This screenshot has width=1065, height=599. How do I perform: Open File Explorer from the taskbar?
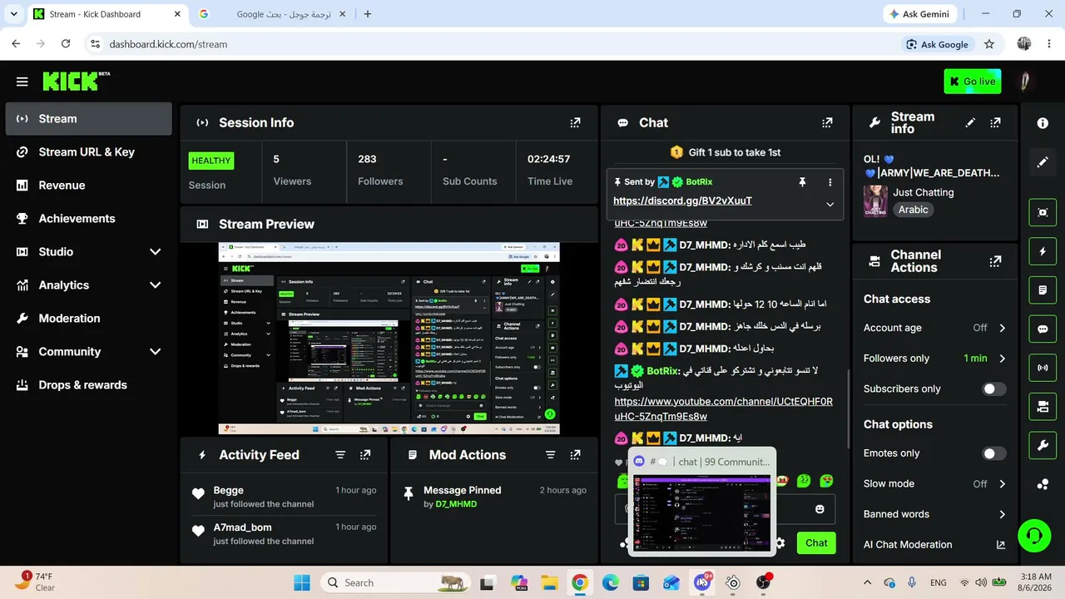click(548, 582)
